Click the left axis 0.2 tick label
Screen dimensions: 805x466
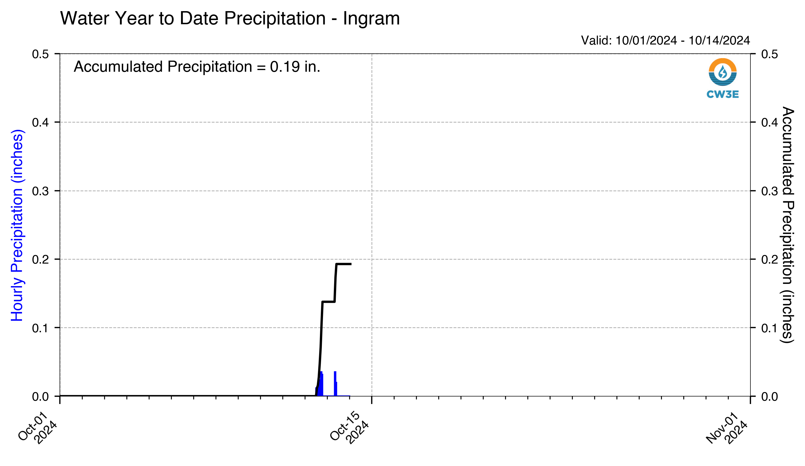coord(40,260)
